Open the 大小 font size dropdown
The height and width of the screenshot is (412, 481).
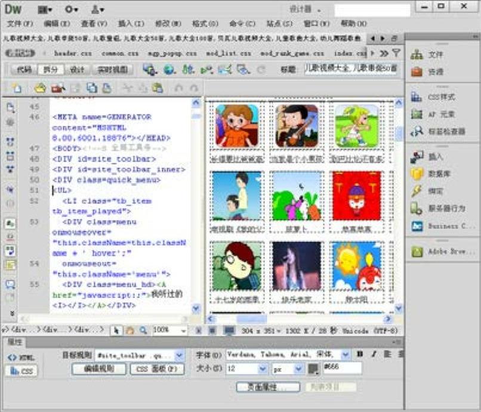263,369
